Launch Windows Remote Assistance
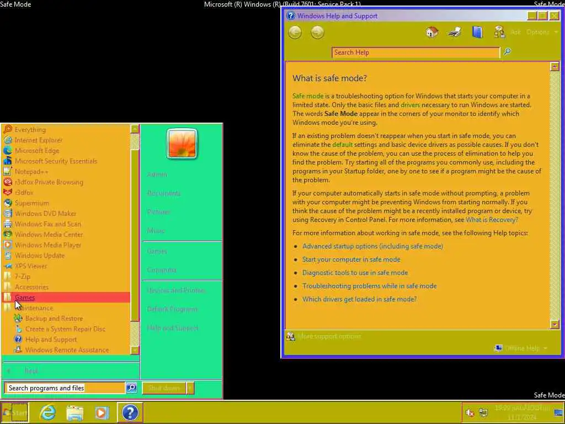 [x=67, y=349]
